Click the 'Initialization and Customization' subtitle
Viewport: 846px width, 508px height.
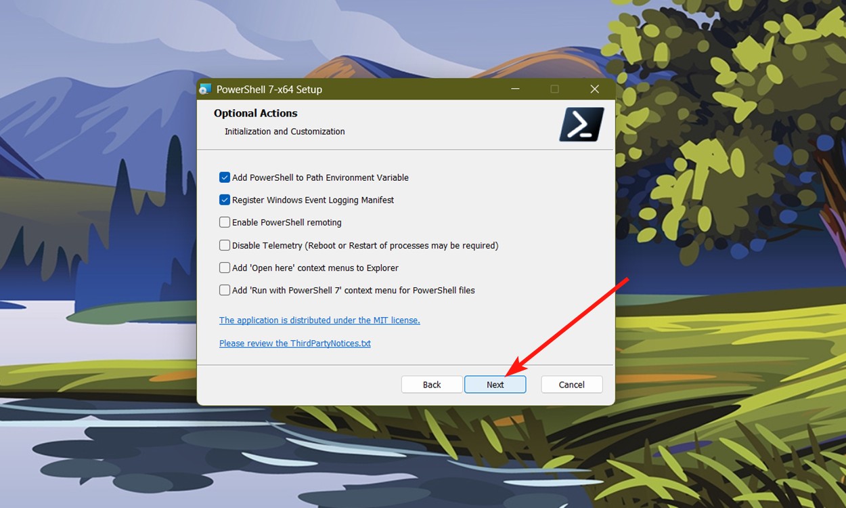[x=284, y=131]
